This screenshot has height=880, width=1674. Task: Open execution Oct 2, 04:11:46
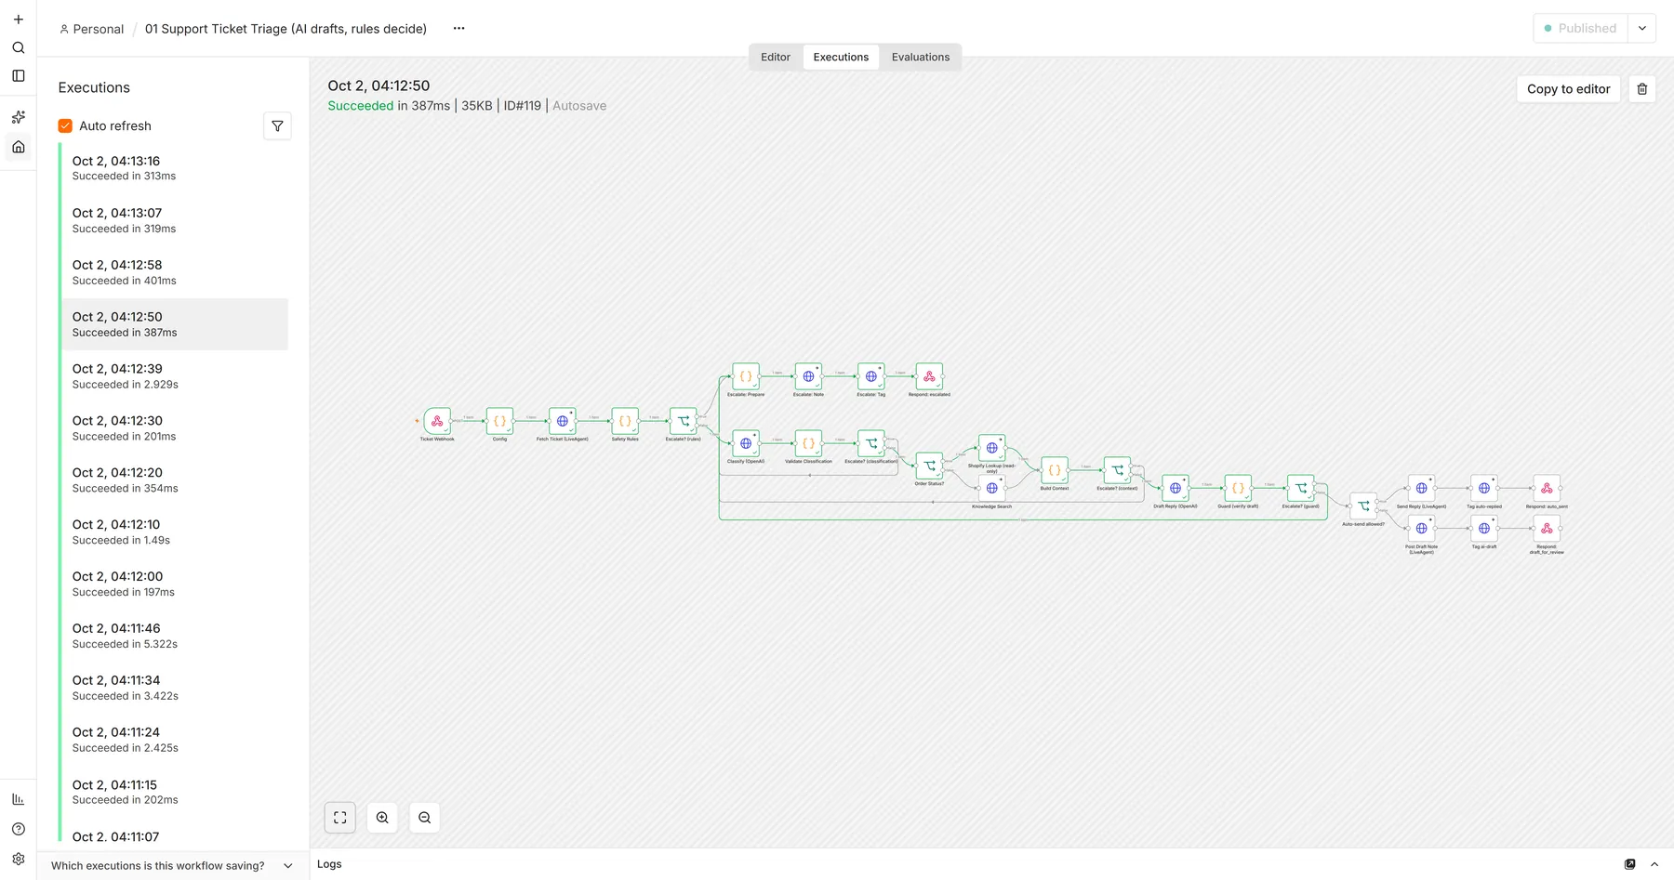[175, 636]
